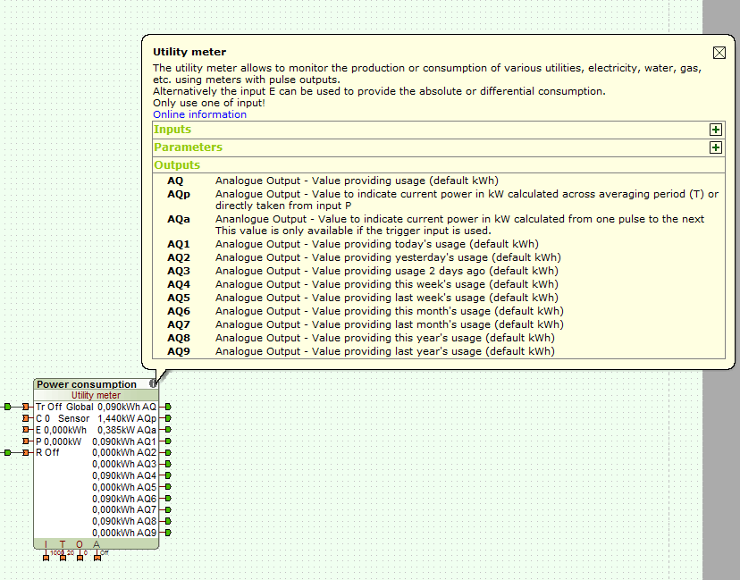Click the A parameter connector at bottom
Image resolution: width=740 pixels, height=580 pixels.
click(97, 557)
